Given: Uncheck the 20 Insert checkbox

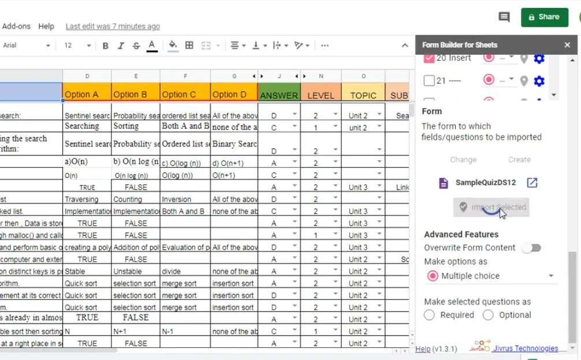Looking at the screenshot, I should pyautogui.click(x=429, y=58).
